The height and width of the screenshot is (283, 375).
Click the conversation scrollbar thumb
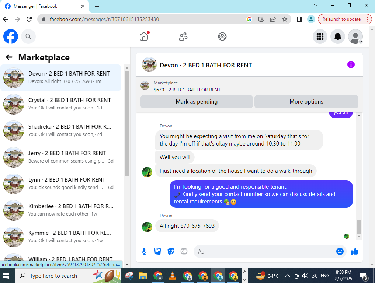359,227
